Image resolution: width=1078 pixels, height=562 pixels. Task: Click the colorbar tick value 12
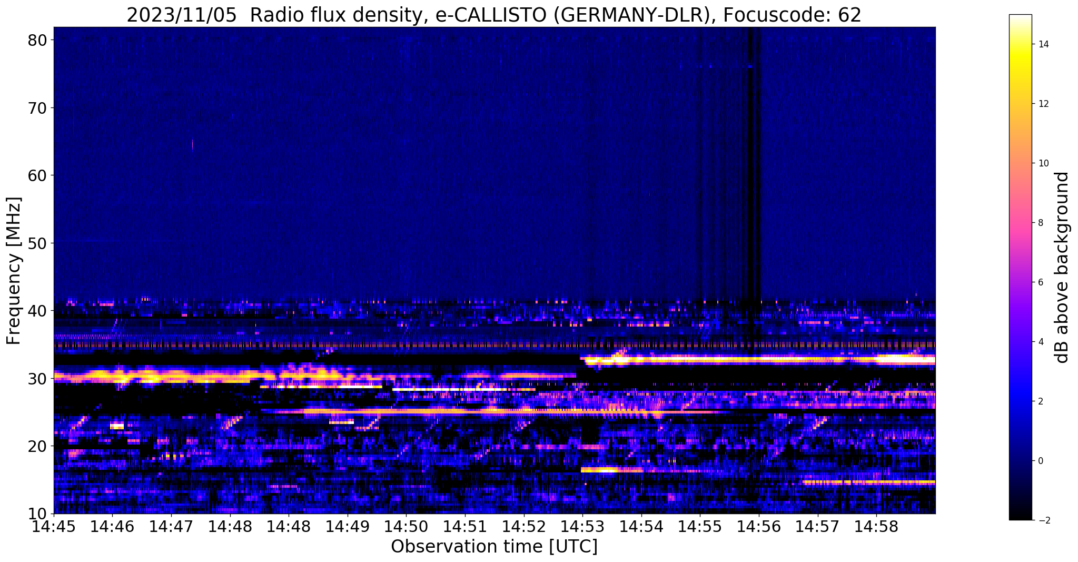pos(1043,104)
